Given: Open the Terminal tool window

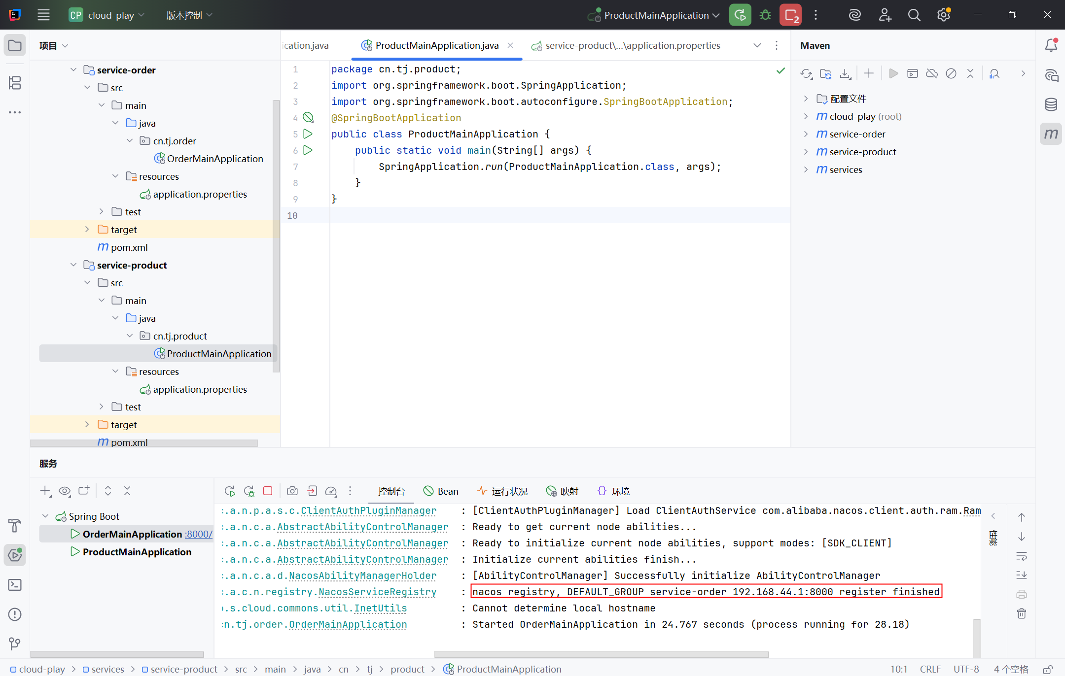Looking at the screenshot, I should pos(15,585).
